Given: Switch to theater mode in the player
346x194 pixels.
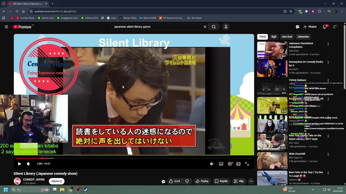Looking at the screenshot, I should coord(238,164).
